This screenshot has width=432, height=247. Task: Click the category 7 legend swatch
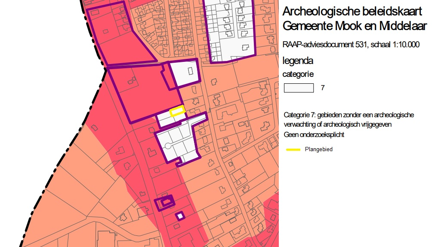299,88
